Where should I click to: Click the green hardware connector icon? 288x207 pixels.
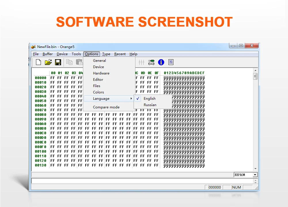click(151, 62)
